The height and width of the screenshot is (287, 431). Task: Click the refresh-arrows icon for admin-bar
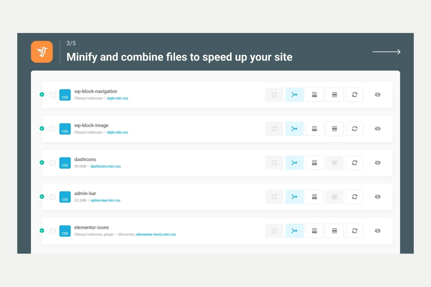coord(354,197)
